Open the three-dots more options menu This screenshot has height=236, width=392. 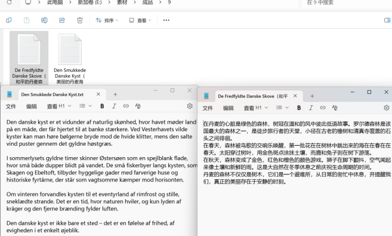[x=166, y=20]
